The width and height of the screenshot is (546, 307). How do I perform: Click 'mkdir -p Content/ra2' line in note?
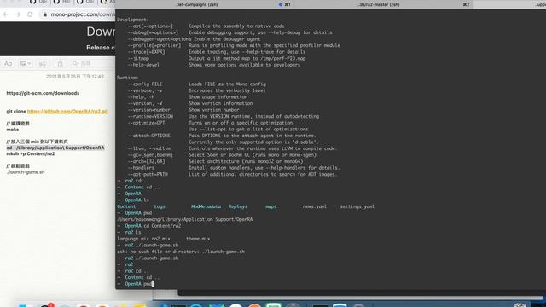click(x=31, y=153)
